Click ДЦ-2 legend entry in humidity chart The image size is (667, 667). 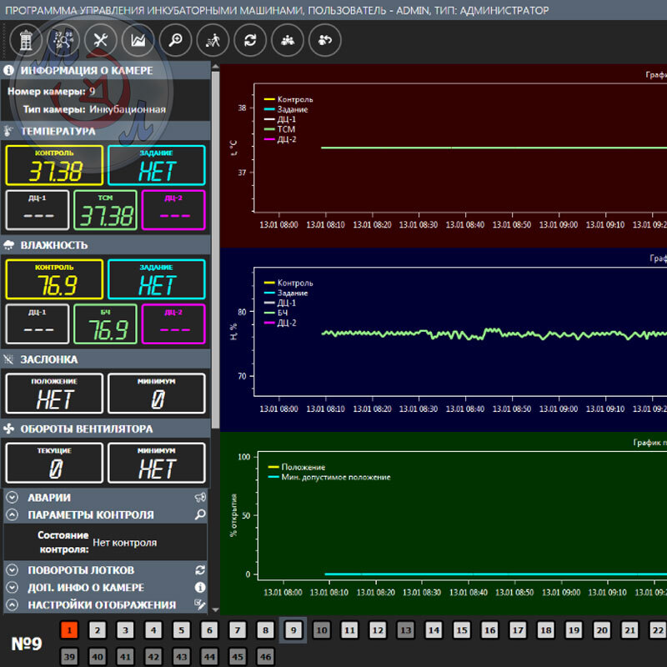click(280, 323)
